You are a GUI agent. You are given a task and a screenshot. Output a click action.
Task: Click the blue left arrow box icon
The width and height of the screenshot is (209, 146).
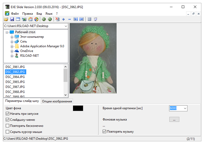(76, 19)
